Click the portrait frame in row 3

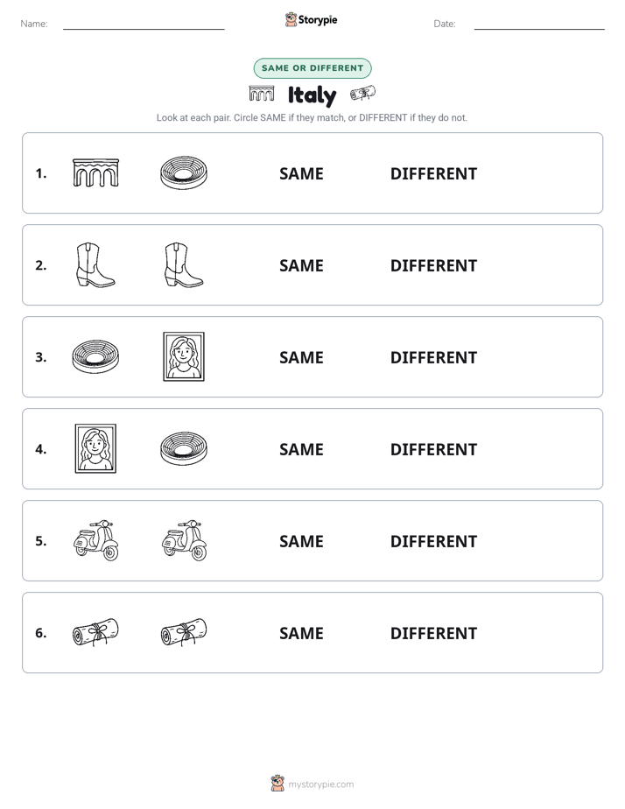[x=184, y=356]
